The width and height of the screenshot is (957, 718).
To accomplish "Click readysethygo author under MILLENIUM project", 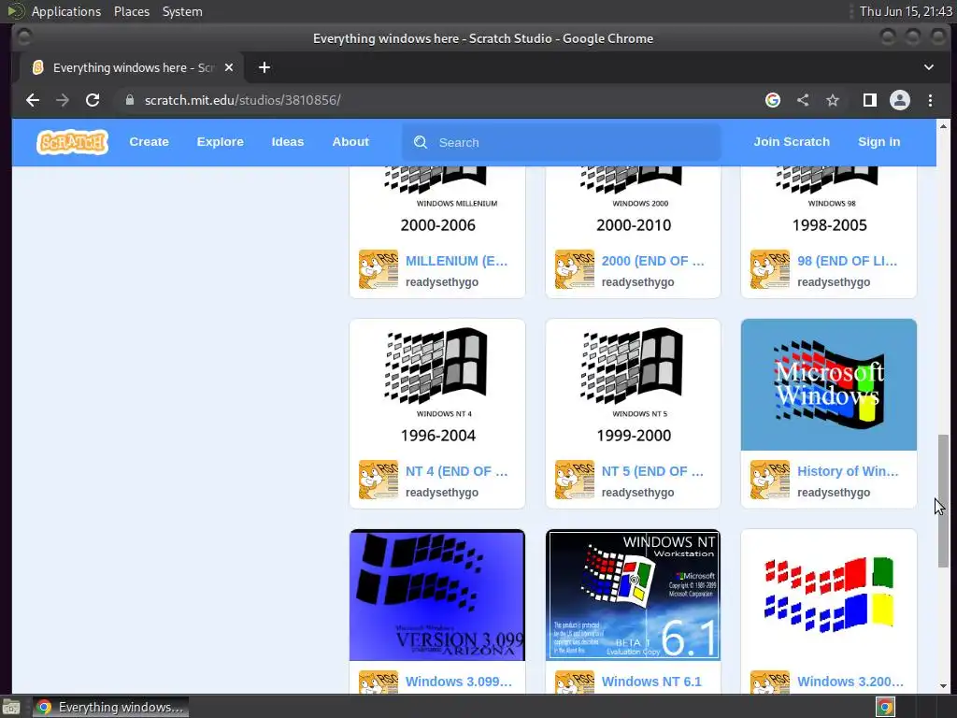I will [x=442, y=282].
